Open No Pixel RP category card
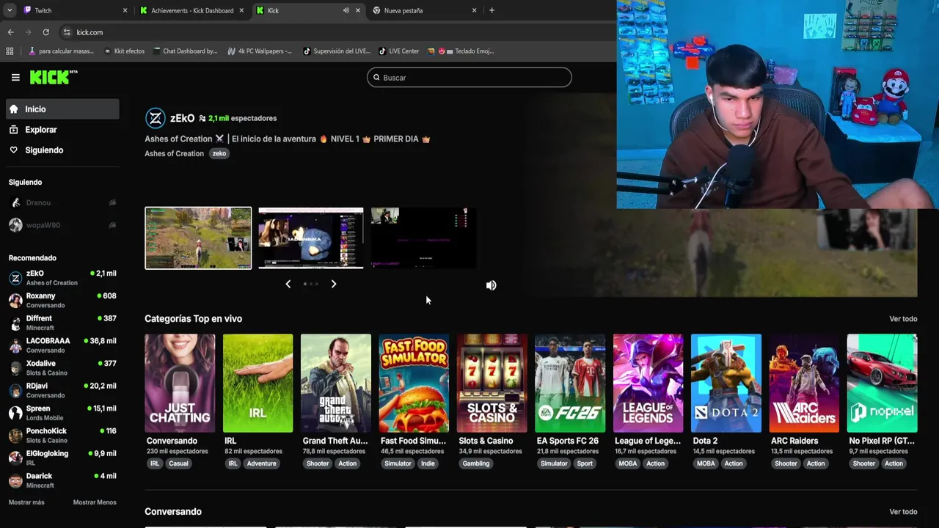Image resolution: width=939 pixels, height=528 pixels. click(x=882, y=384)
